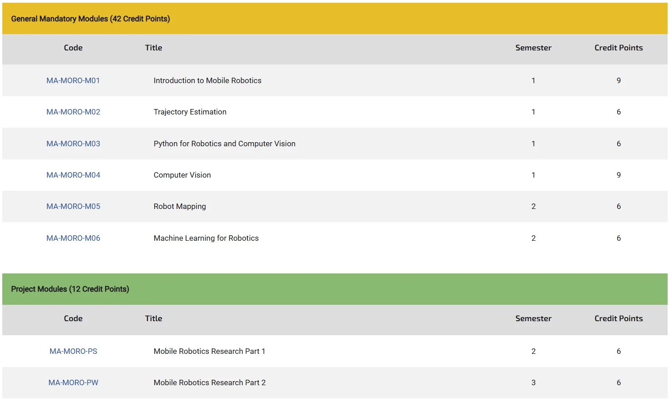The width and height of the screenshot is (669, 402).
Task: Select the Trajectory Estimation title text
Action: (x=190, y=112)
